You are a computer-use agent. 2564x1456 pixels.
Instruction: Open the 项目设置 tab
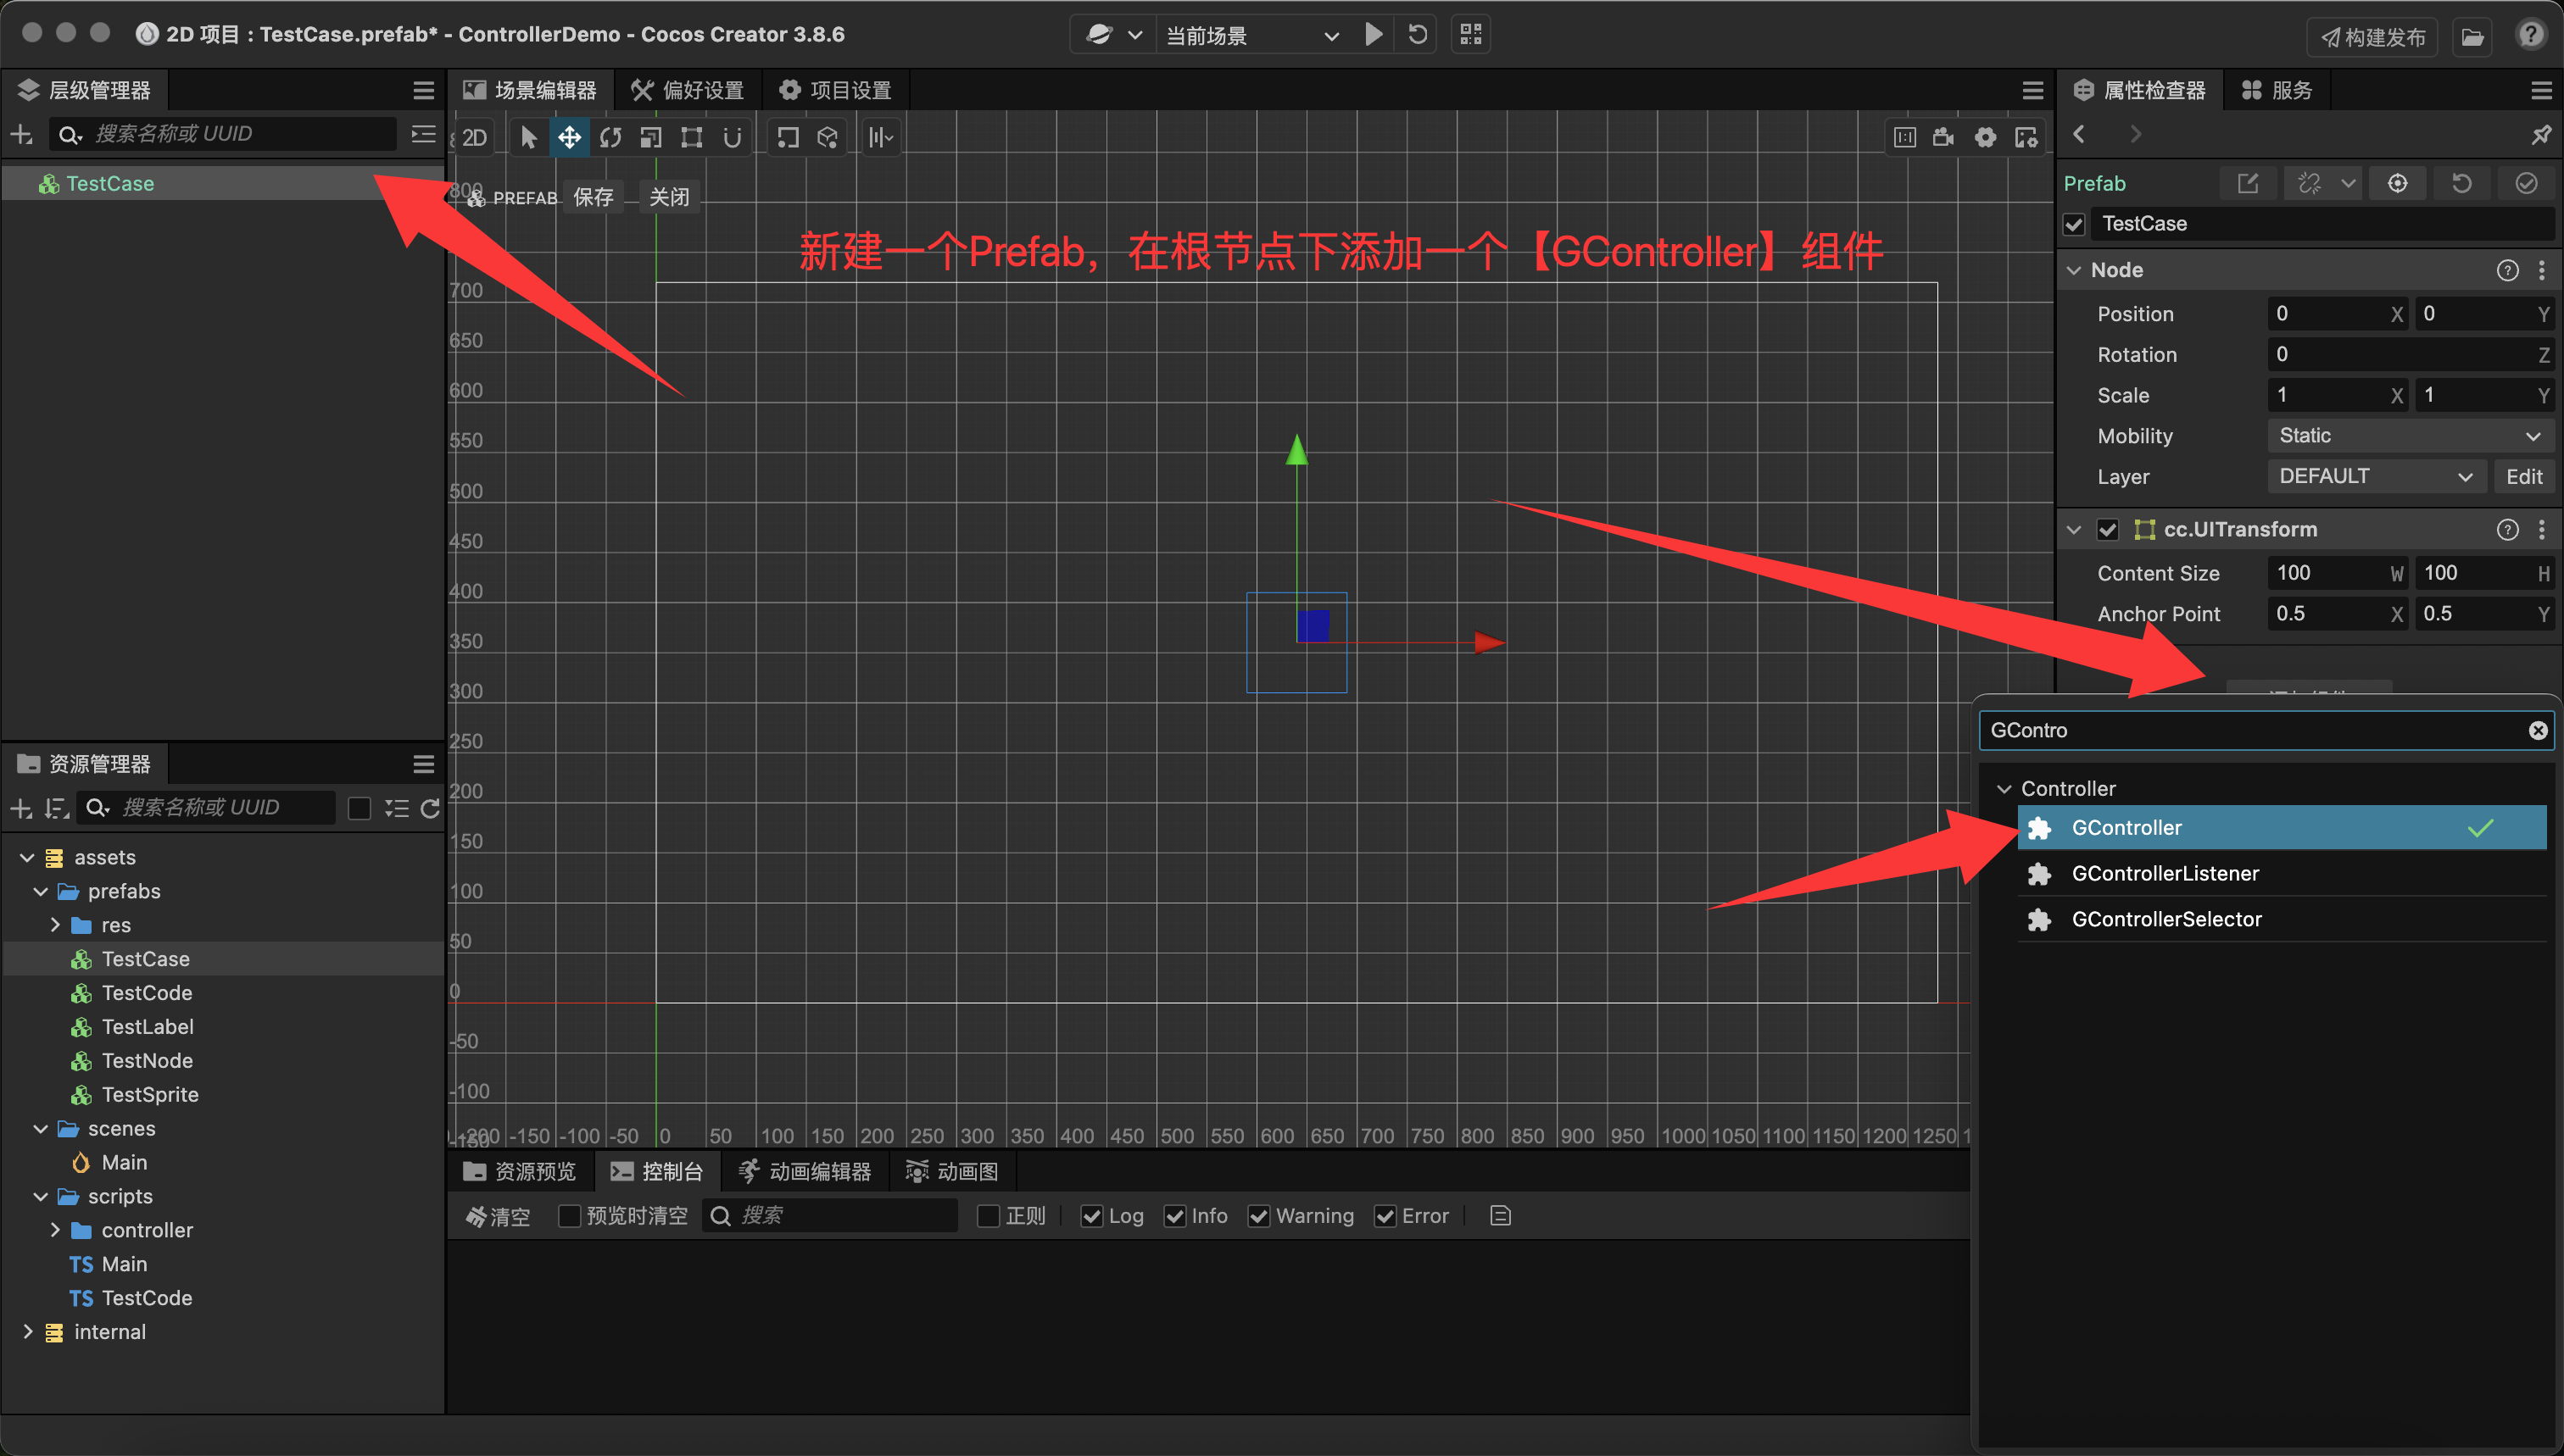835,90
